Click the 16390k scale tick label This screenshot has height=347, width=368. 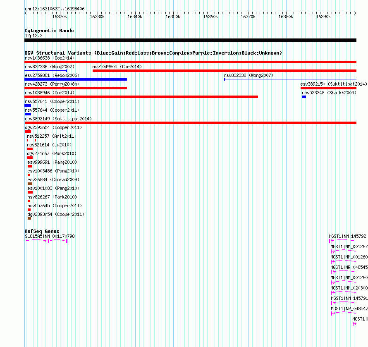point(323,17)
